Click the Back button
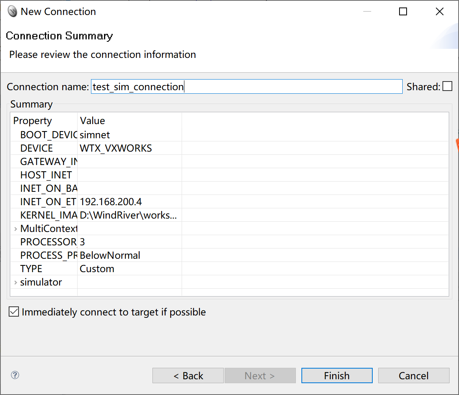This screenshot has width=459, height=395. [x=188, y=375]
